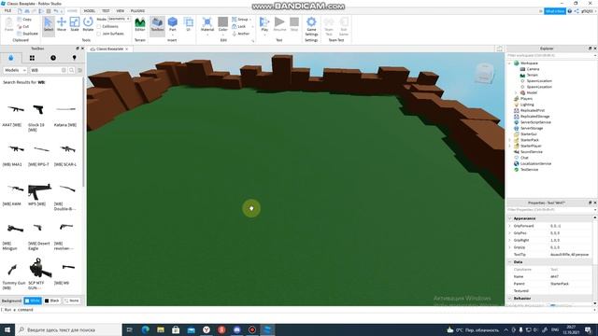Viewport: 598px width, 336px height.
Task: Open the Models category dropdown
Action: point(15,70)
